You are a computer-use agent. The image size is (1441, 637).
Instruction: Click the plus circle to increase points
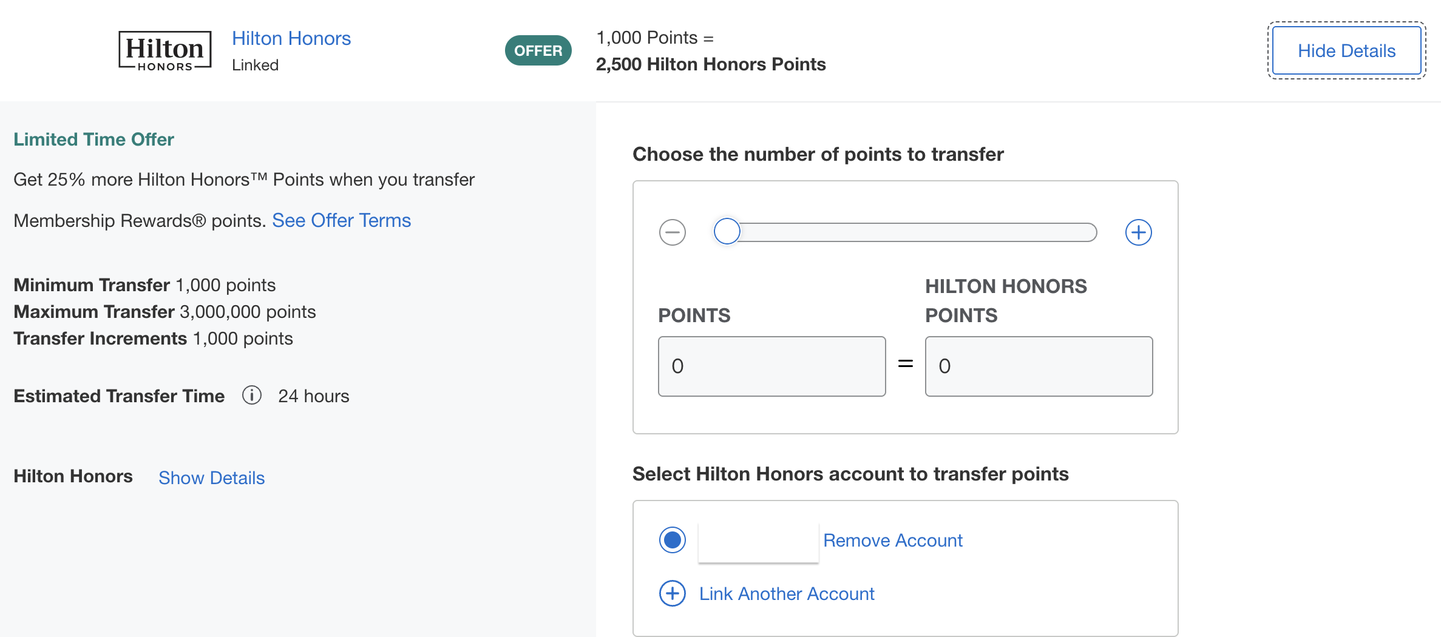pyautogui.click(x=1138, y=232)
